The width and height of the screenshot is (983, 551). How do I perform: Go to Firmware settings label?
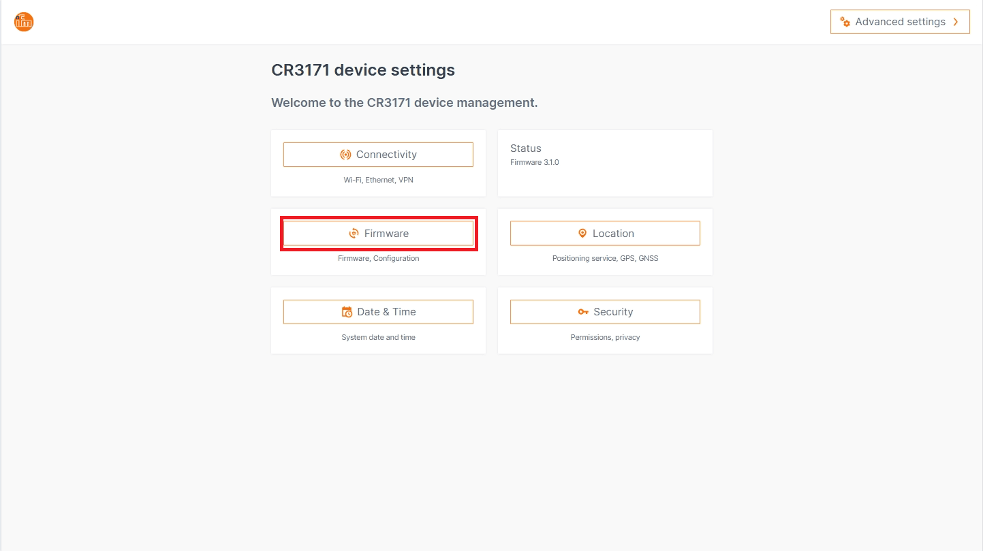[x=386, y=234]
